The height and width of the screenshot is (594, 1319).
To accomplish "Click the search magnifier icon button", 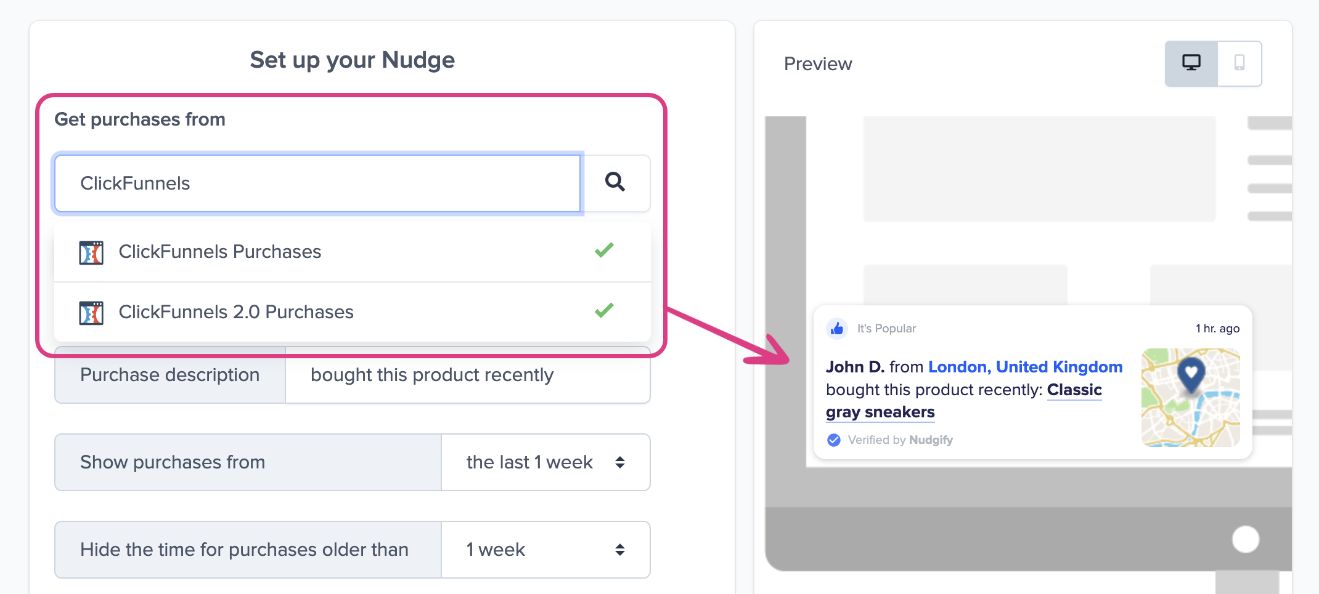I will tap(615, 183).
